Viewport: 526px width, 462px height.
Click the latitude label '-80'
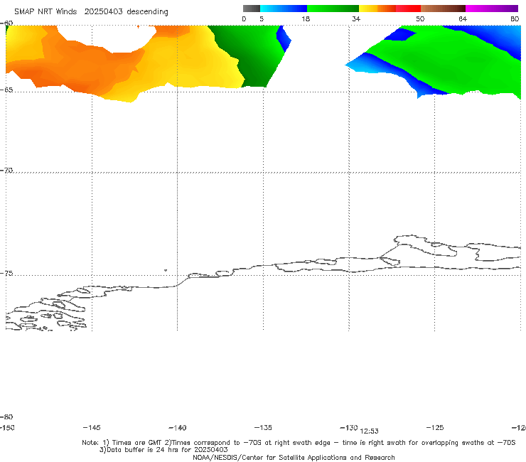point(6,417)
